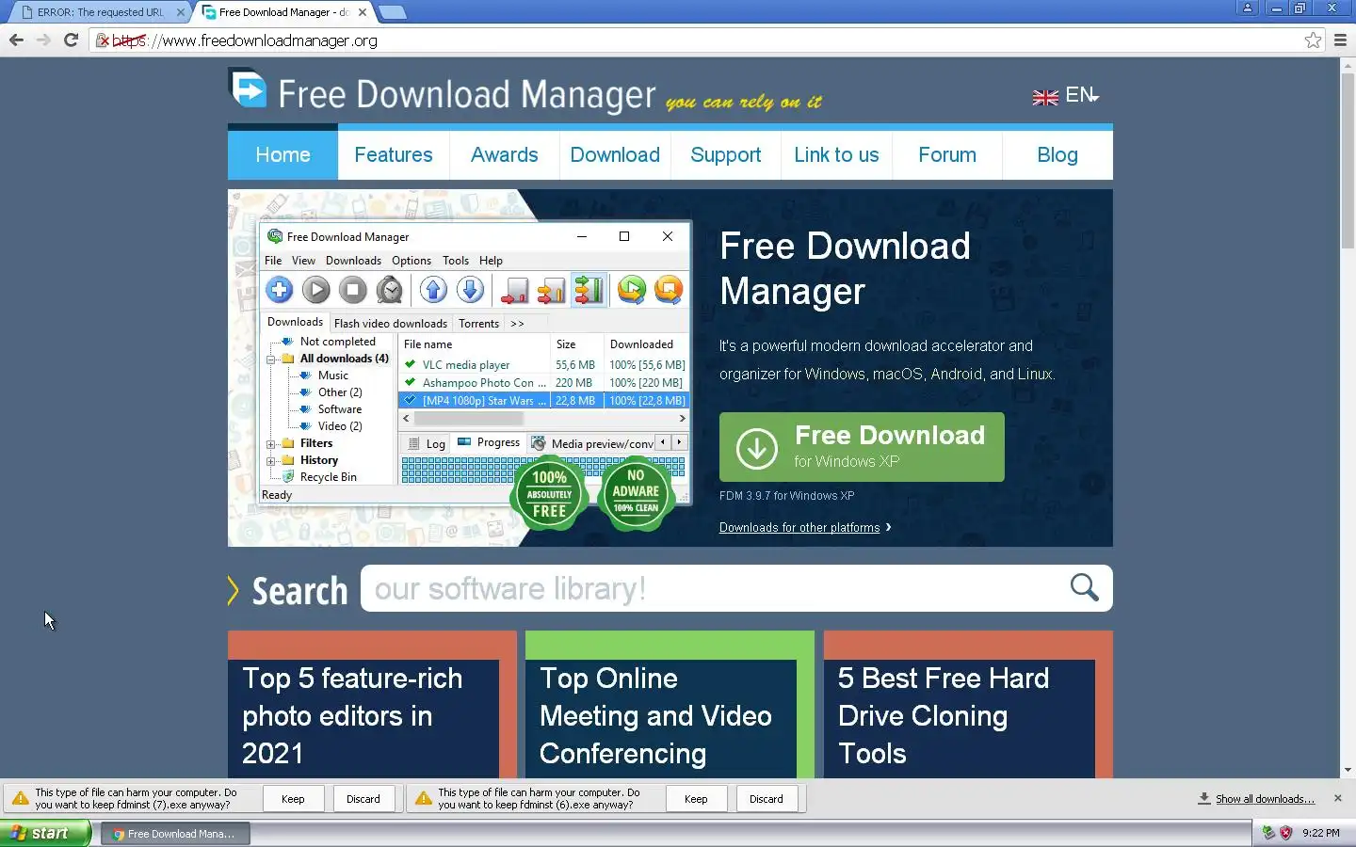Screen dimensions: 1356x847
Task: Close the downloads bar
Action: point(1338,798)
